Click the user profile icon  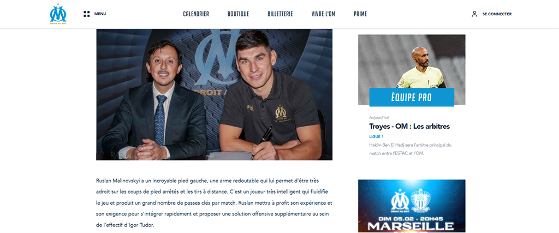click(474, 14)
